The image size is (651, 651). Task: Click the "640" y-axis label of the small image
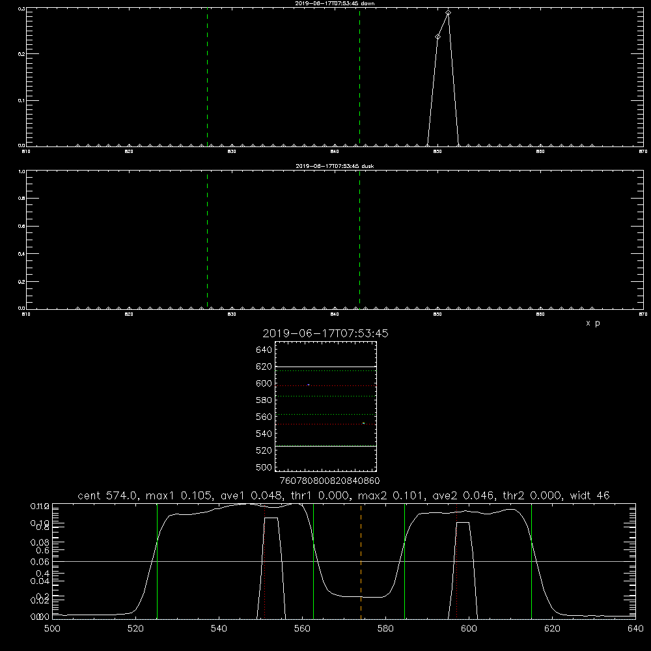click(264, 350)
